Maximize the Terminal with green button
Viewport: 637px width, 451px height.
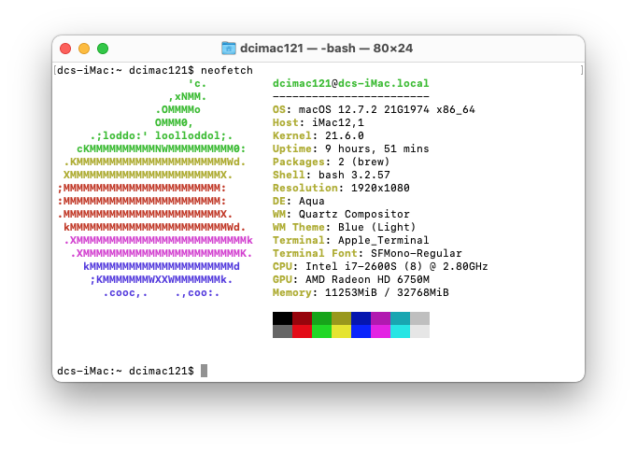[x=103, y=49]
